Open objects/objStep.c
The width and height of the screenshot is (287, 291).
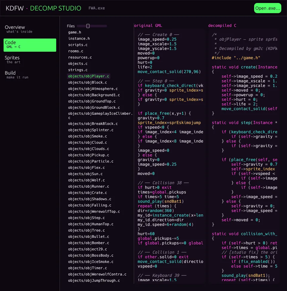point(86,218)
